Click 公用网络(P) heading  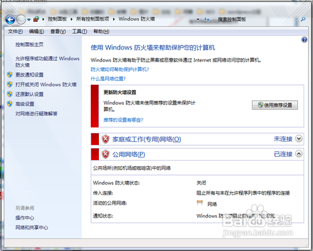click(x=129, y=154)
